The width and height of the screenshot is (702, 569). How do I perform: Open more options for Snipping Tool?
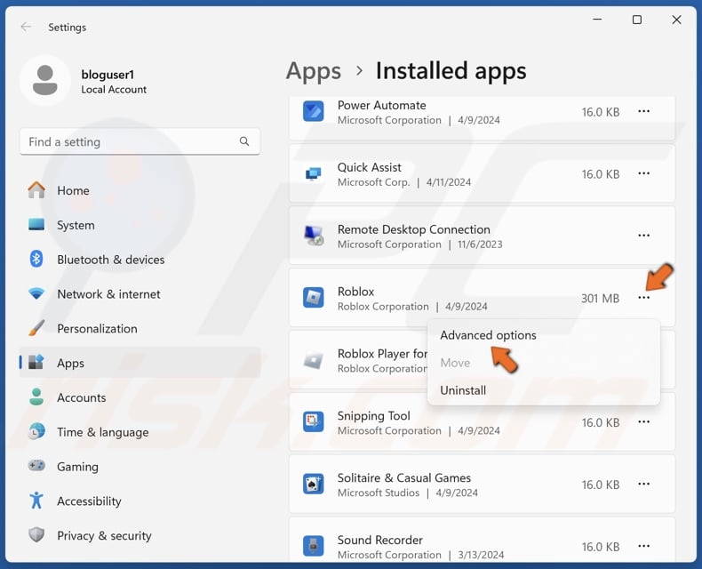click(643, 422)
